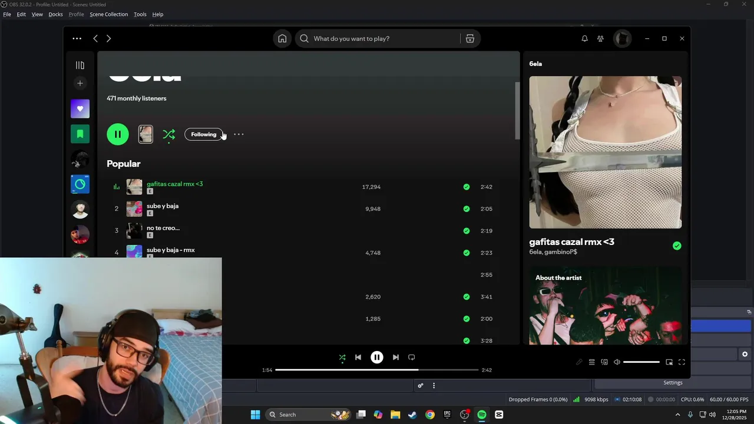Skip to previous track
Screen dimensions: 754x424
click(358, 357)
